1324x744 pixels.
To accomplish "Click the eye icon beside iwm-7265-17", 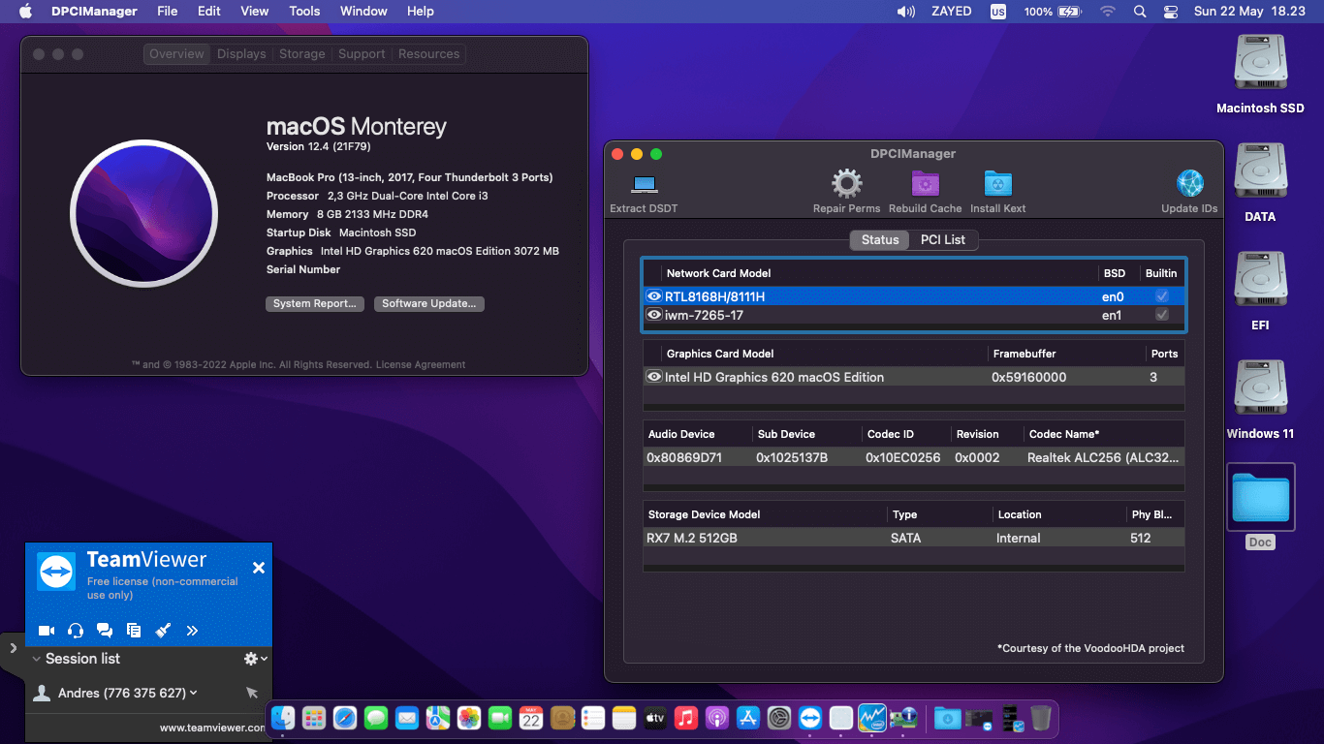I will [x=654, y=315].
